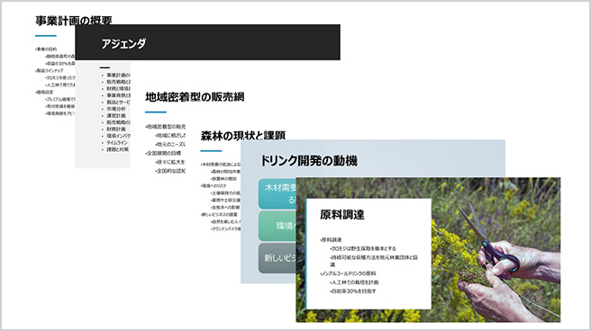This screenshot has width=591, height=331.
Task: Select the 森林の現状と課題 slide heading
Action: pos(242,135)
